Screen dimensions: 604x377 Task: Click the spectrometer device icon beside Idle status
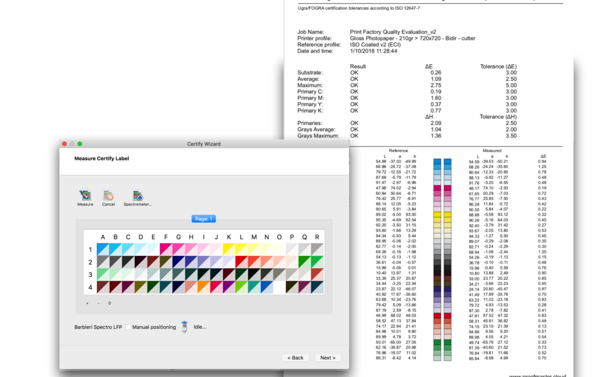(184, 326)
